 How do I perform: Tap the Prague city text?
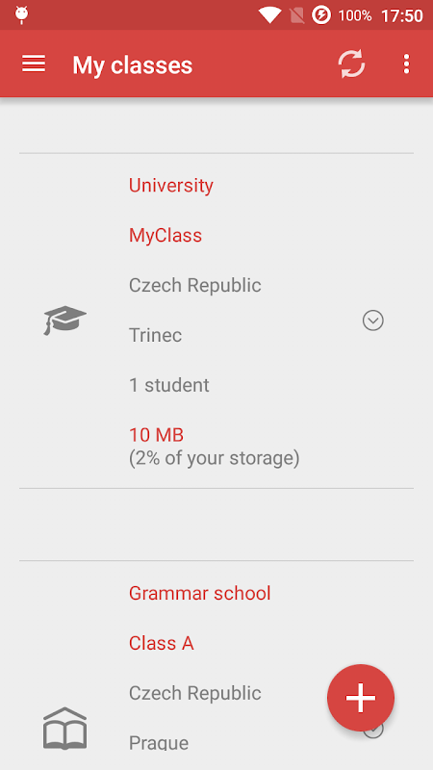[x=159, y=742]
